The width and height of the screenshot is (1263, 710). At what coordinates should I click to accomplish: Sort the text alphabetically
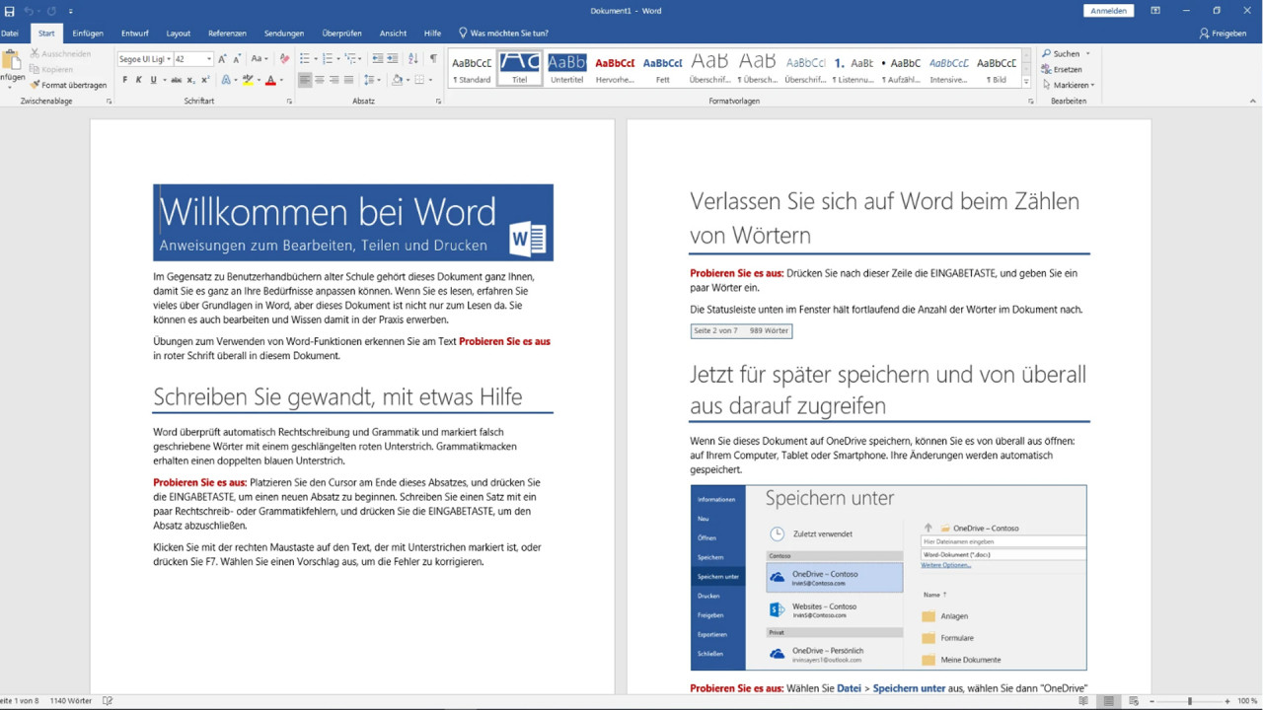[412, 57]
